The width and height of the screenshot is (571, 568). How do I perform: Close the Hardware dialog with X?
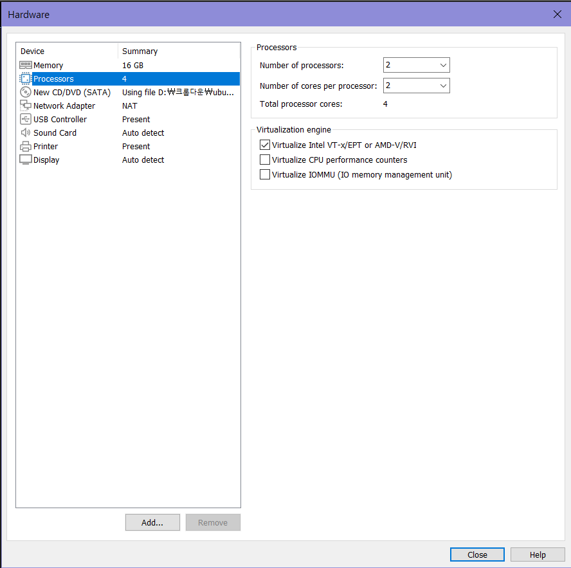tap(557, 14)
